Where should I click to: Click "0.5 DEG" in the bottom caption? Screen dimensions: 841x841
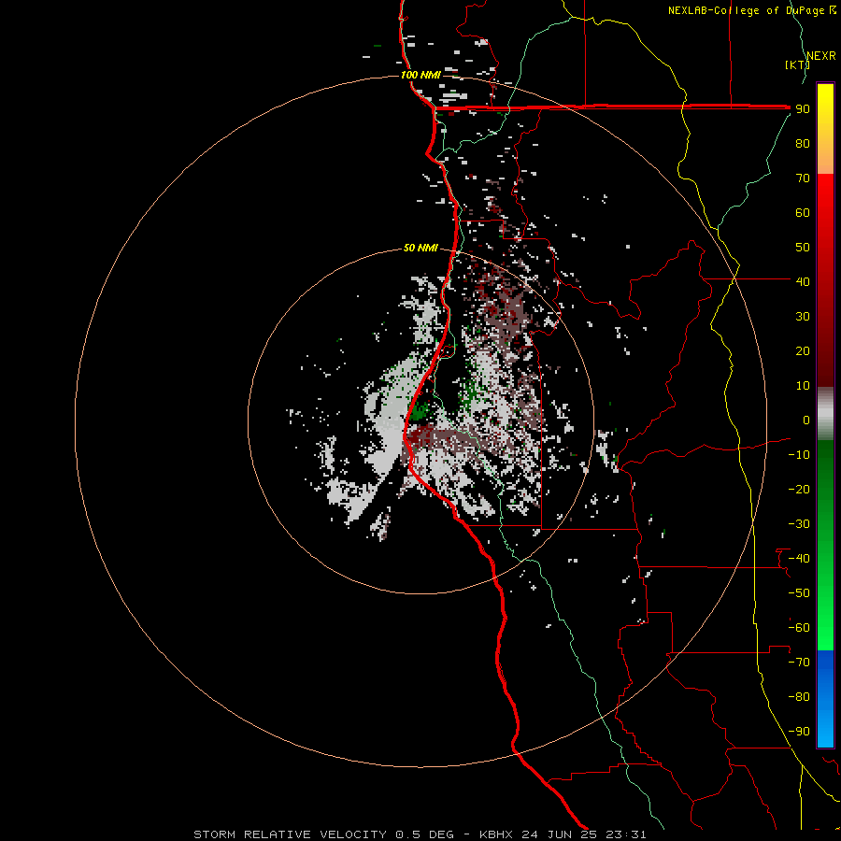click(425, 834)
